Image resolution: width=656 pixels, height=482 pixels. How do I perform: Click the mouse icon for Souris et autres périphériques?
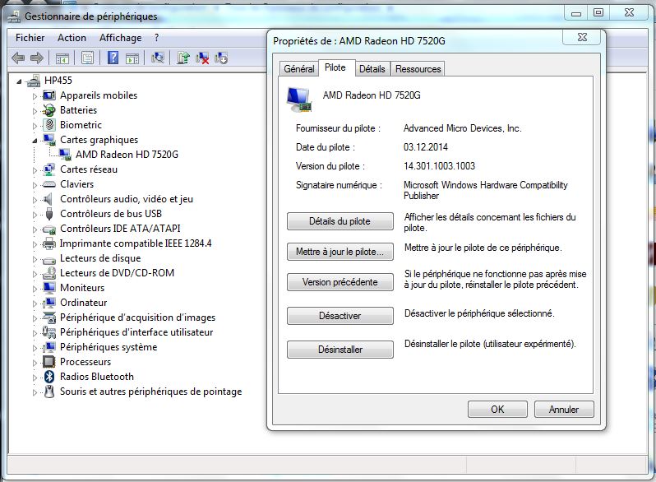[x=49, y=392]
